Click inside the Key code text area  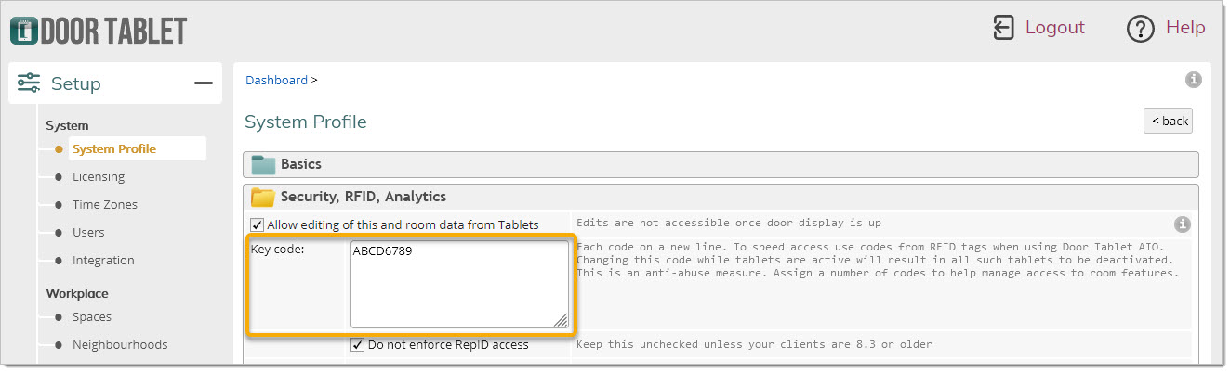(459, 285)
